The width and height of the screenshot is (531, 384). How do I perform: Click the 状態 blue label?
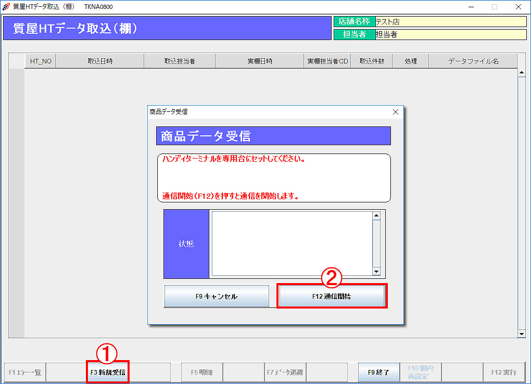point(186,244)
